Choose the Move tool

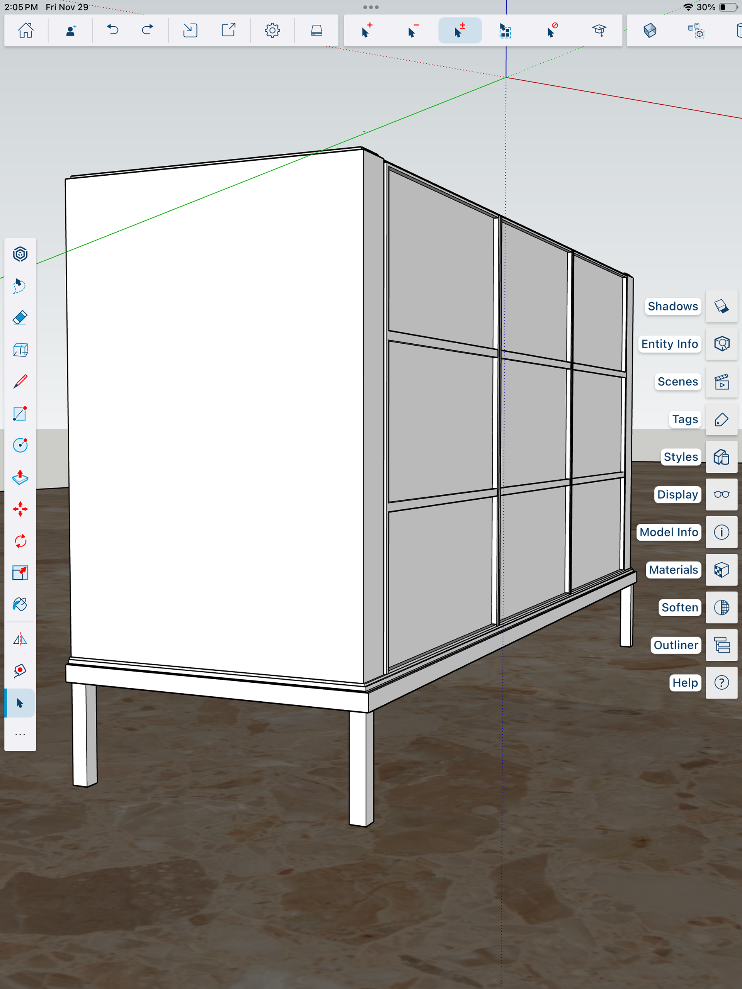tap(20, 509)
